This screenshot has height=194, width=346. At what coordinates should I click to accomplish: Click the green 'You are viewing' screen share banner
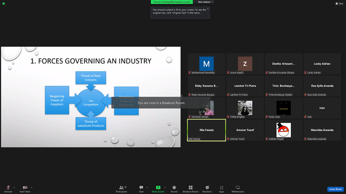coord(172,2)
